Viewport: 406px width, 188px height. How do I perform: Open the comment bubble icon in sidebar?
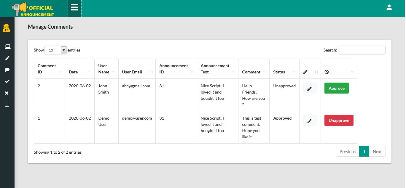coord(7,70)
